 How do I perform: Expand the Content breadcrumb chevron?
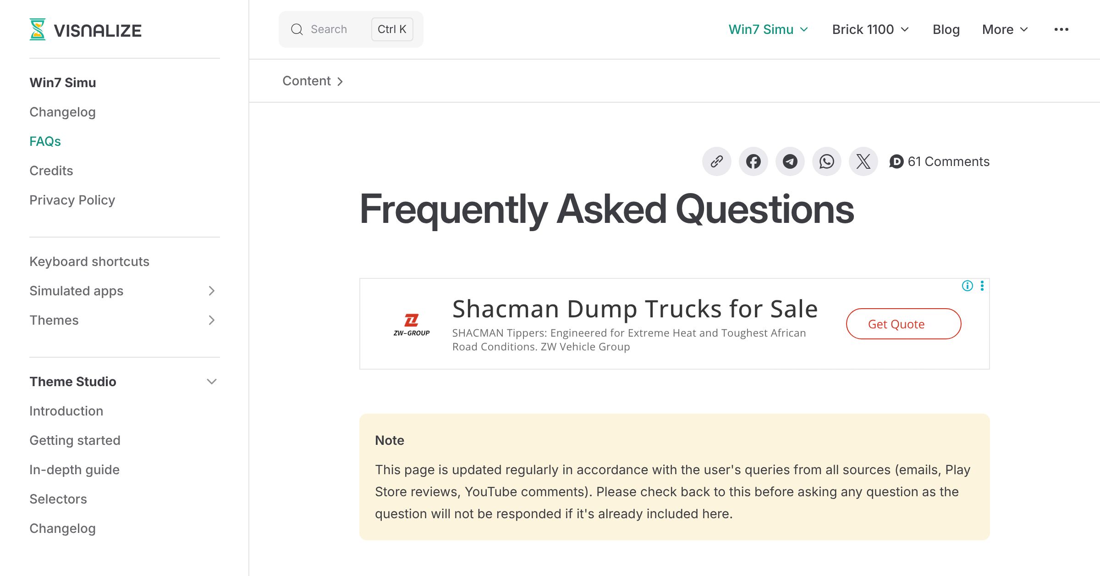click(340, 81)
